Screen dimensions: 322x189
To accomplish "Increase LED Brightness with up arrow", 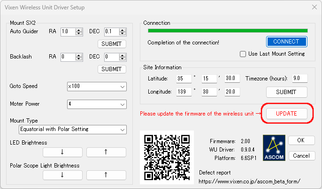I will [x=106, y=152].
